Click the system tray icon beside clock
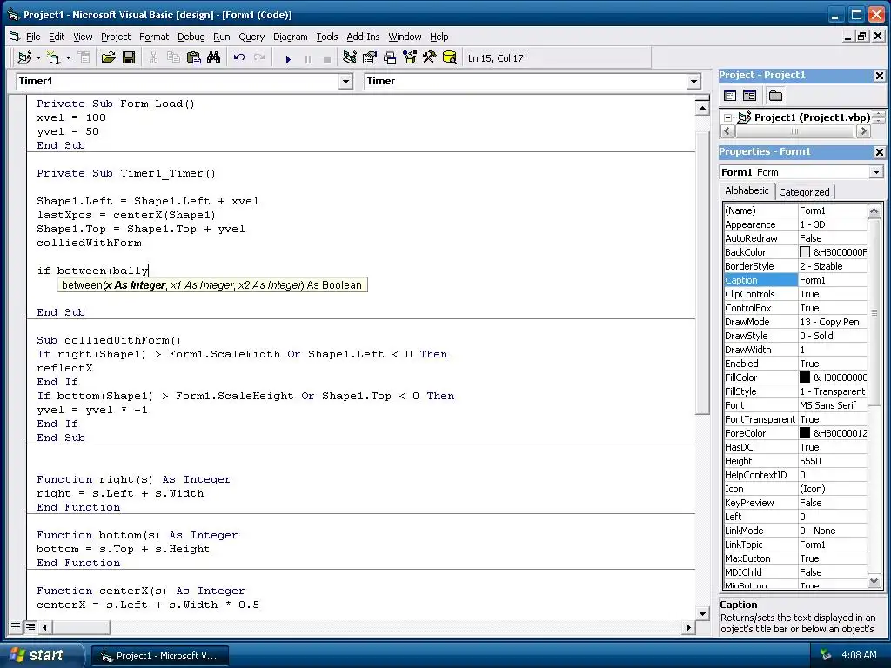 coord(826,655)
